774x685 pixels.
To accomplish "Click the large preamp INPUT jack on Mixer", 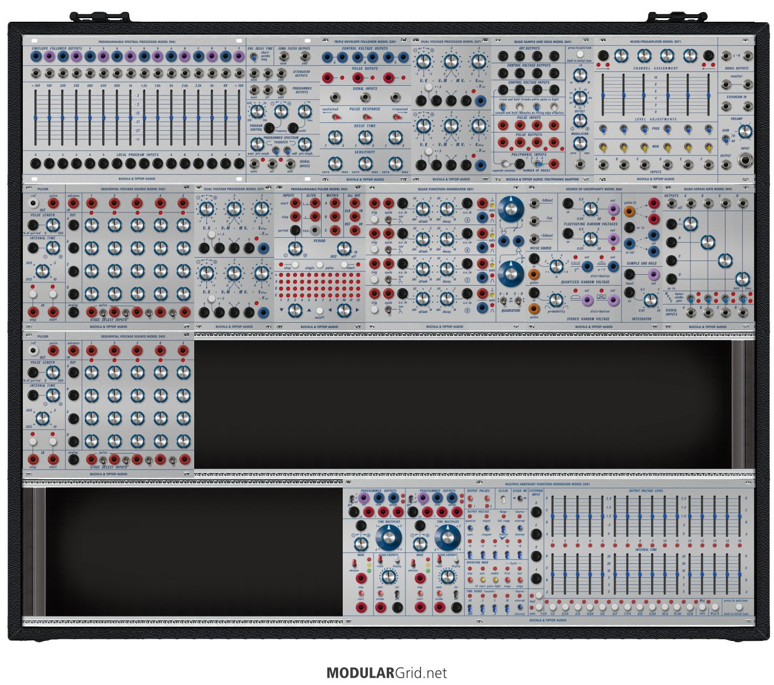I will click(x=745, y=160).
